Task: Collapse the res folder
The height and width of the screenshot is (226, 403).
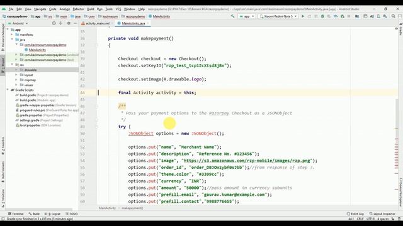Action: (12, 65)
